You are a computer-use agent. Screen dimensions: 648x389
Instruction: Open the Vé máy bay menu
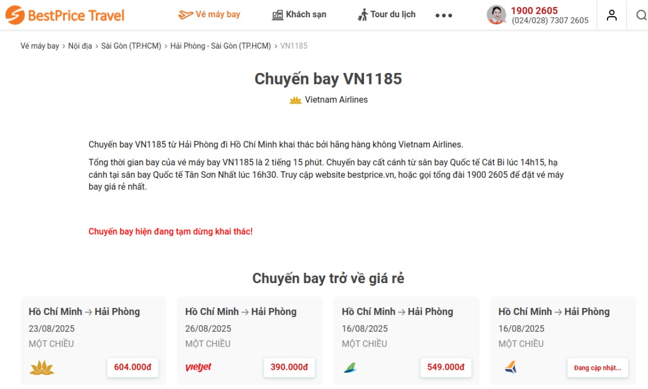[x=210, y=15]
